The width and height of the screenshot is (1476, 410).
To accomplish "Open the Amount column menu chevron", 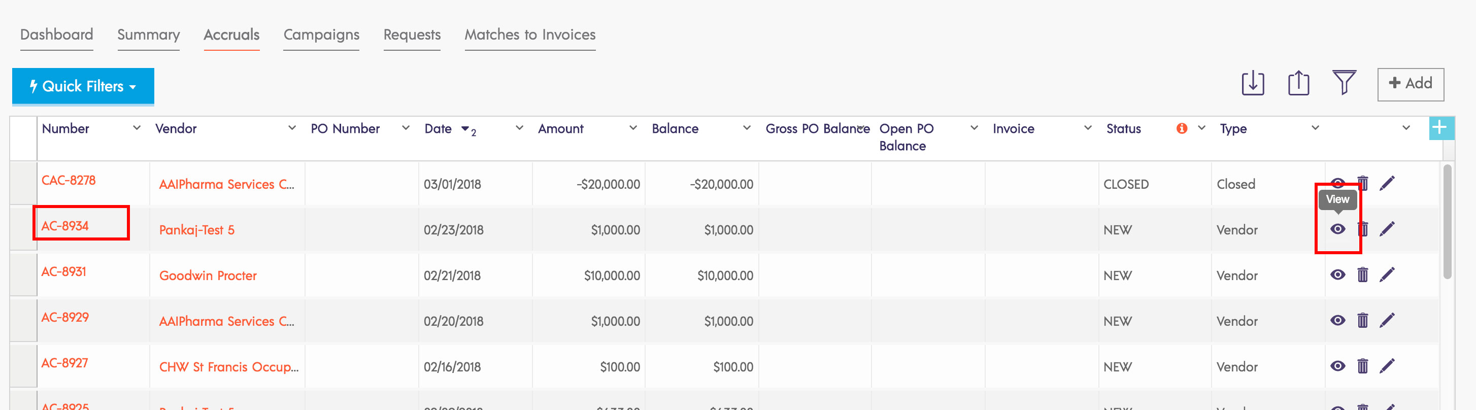I will 633,128.
